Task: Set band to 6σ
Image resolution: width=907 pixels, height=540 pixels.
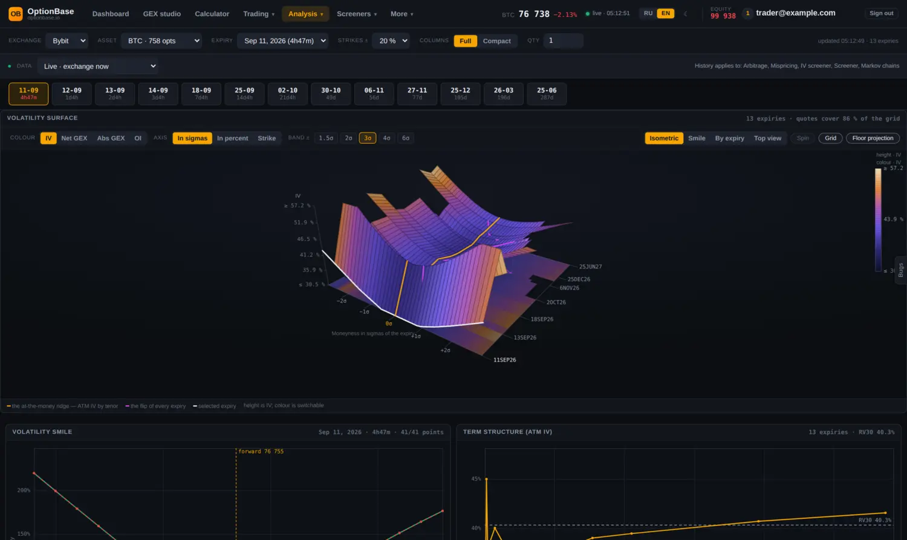Action: pyautogui.click(x=406, y=138)
